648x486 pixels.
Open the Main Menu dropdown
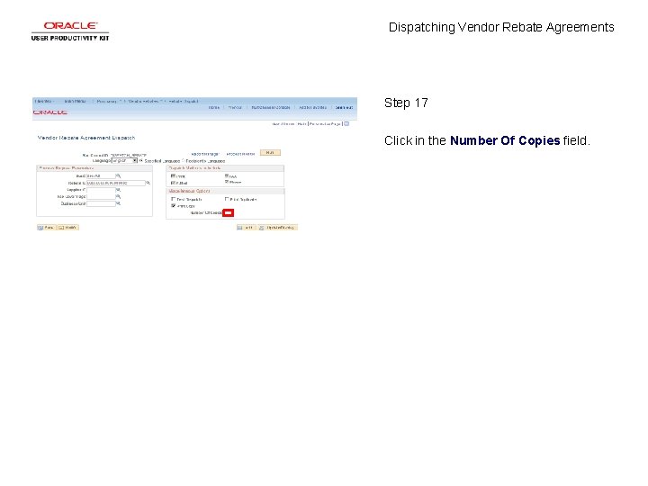76,101
